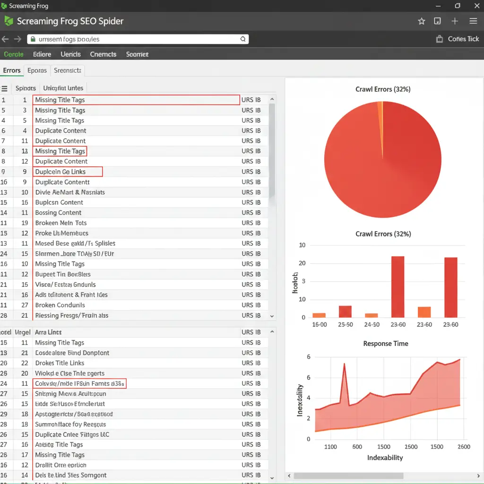Click the download panel icon beside star
The height and width of the screenshot is (484, 484).
tap(438, 21)
